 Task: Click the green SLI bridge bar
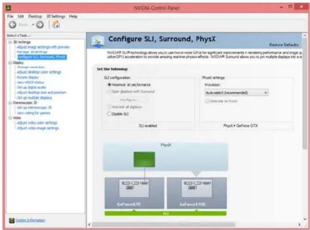tap(165, 214)
